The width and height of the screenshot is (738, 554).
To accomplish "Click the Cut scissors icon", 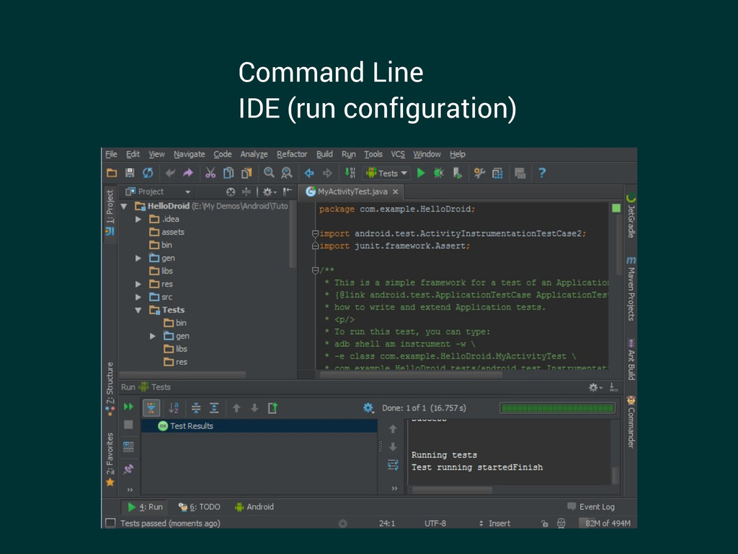I will (210, 173).
